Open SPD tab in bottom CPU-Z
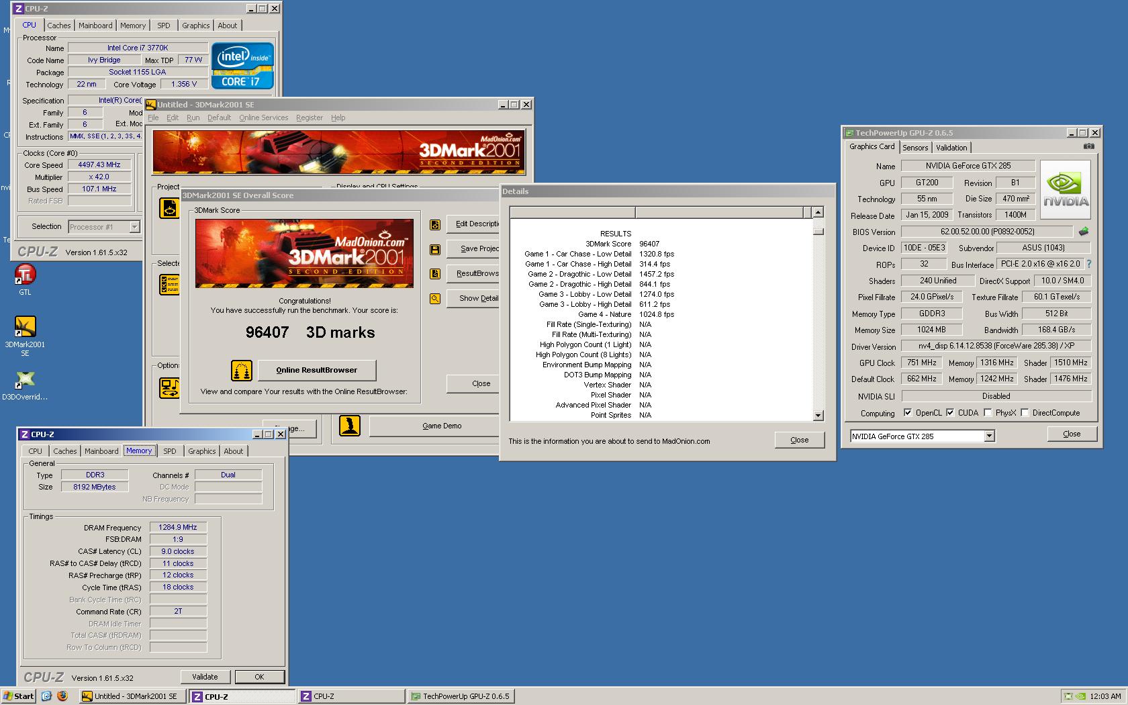 point(170,451)
